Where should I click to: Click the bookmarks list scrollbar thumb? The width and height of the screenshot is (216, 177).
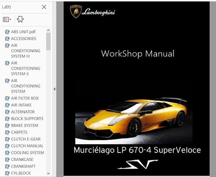click(x=48, y=42)
